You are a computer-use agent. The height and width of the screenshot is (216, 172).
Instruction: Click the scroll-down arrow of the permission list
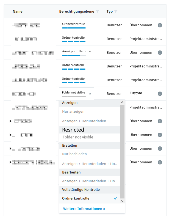[x=123, y=201]
